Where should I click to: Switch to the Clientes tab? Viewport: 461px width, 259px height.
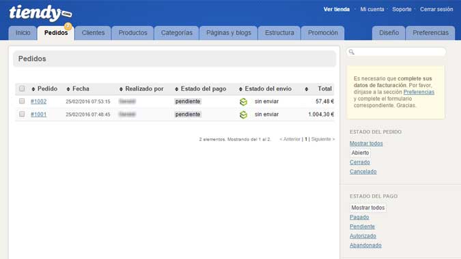[x=93, y=33]
